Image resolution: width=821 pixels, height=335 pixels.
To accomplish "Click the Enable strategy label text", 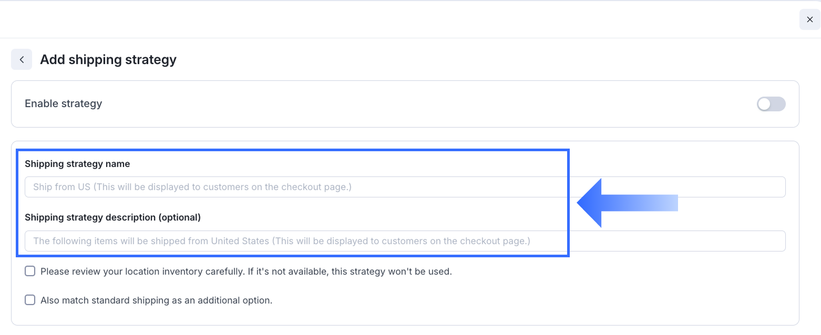I will pos(64,103).
